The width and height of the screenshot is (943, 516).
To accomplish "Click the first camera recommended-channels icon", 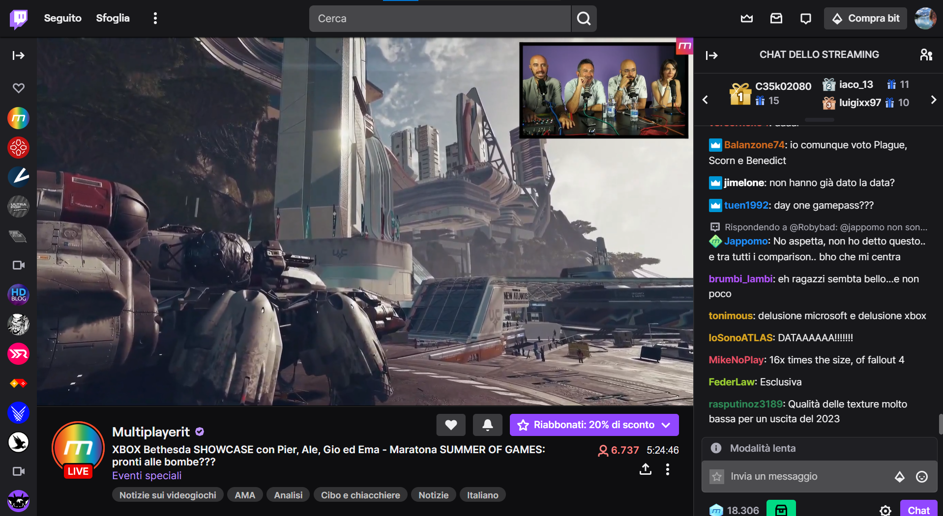I will 19,265.
